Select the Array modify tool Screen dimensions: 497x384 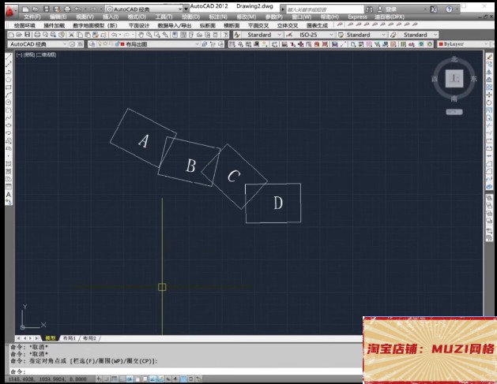point(489,87)
